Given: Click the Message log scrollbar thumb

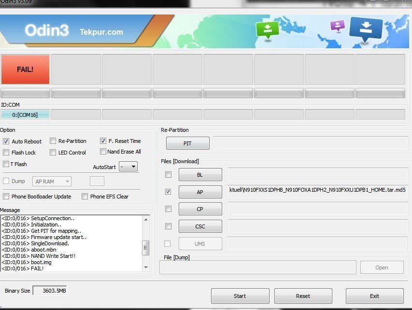Looking at the screenshot, I should point(146,248).
